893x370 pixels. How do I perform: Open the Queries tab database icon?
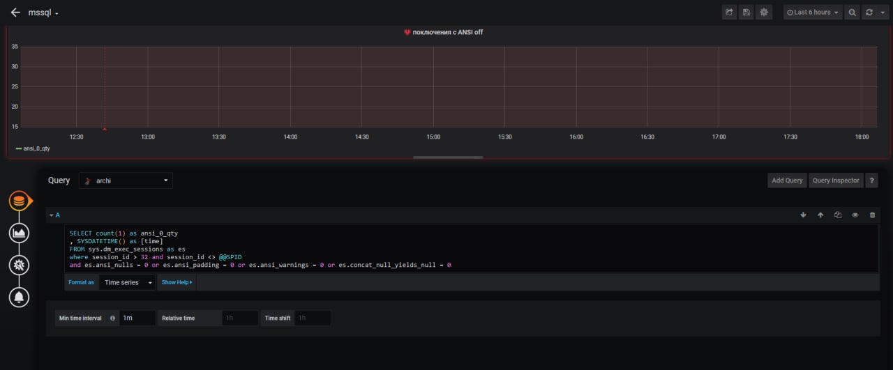20,201
